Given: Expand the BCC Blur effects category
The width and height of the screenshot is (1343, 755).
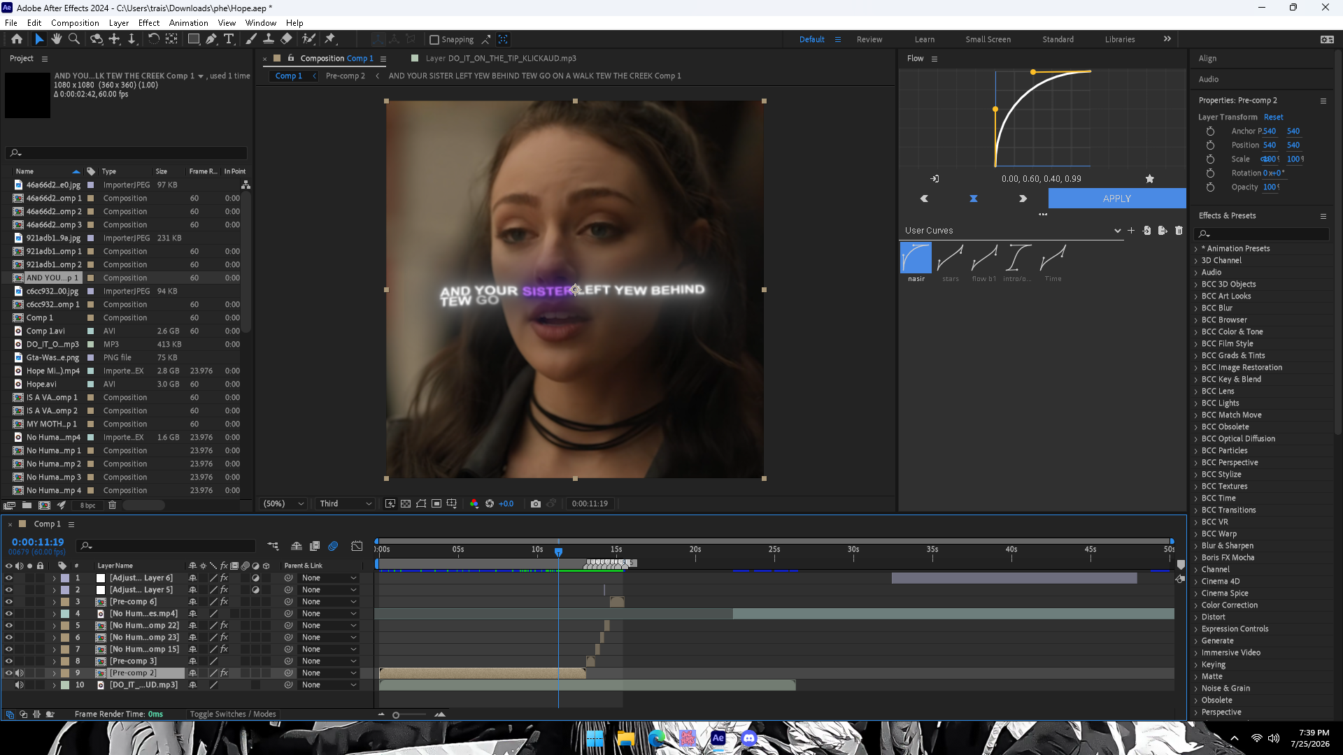Looking at the screenshot, I should (x=1197, y=308).
